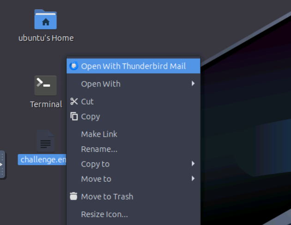Screen dimensions: 291x225
Task: Choose Move to Trash entry
Action: 133,196
